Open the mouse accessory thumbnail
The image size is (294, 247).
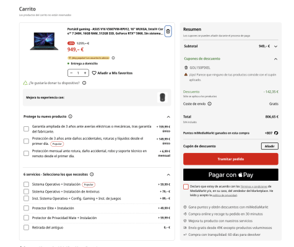(162, 97)
